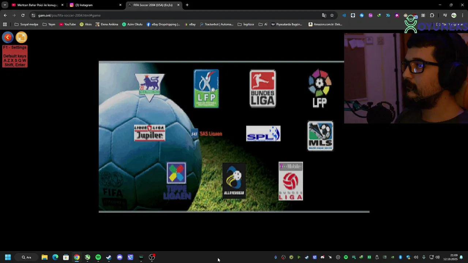
Task: Open the media control icon
Action: click(445, 15)
